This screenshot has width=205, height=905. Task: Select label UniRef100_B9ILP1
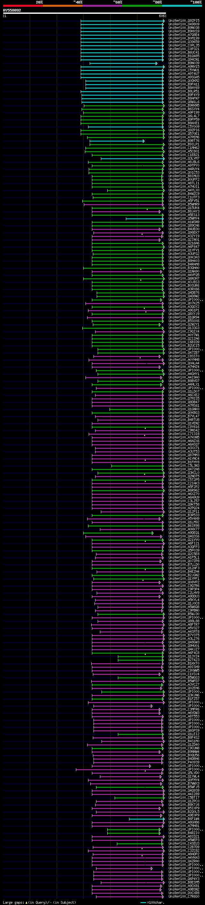(184, 144)
